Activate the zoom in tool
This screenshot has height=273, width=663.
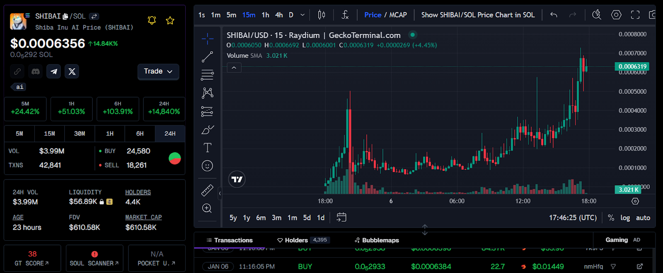click(207, 208)
